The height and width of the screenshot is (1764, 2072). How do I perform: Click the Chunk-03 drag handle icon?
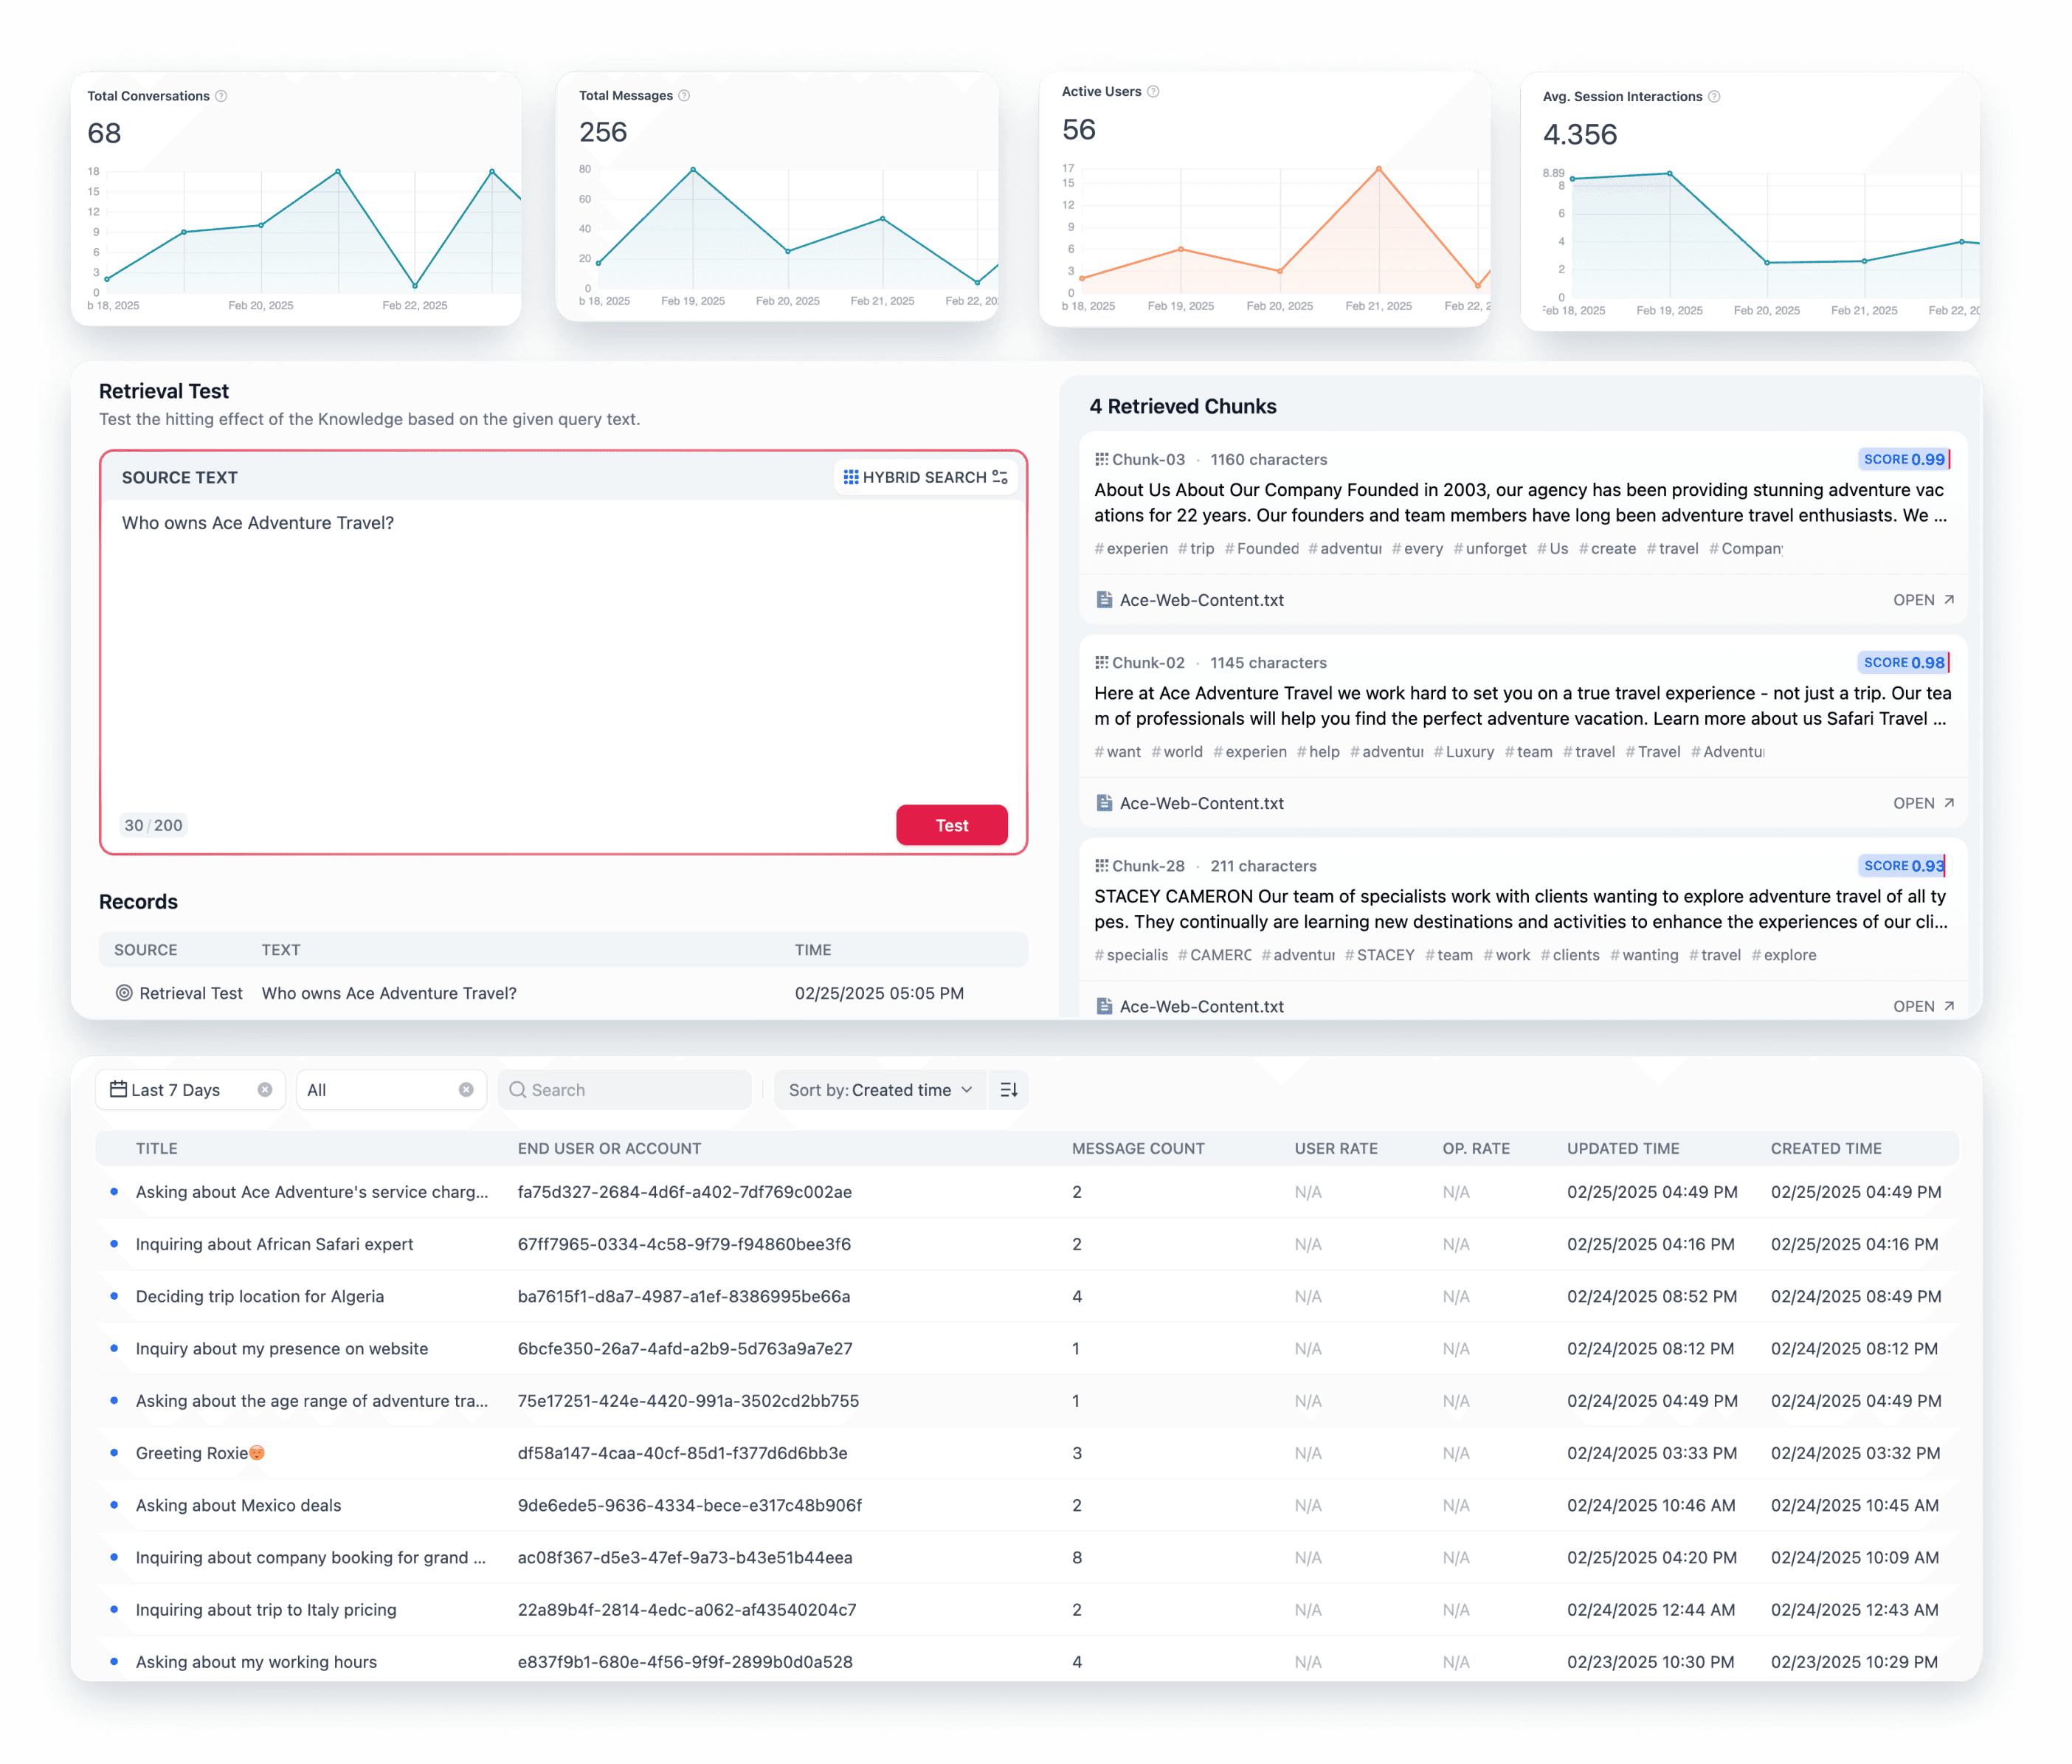pyautogui.click(x=1102, y=459)
